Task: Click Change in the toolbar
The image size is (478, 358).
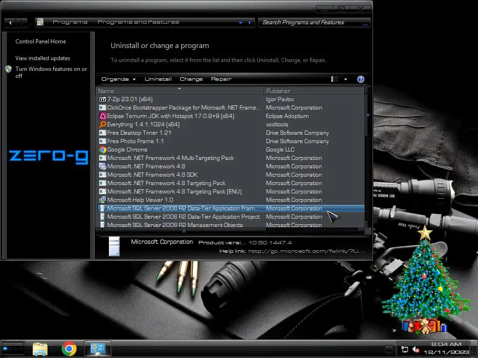Action: tap(191, 79)
